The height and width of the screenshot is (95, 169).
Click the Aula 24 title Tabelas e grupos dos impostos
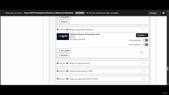click(81, 30)
